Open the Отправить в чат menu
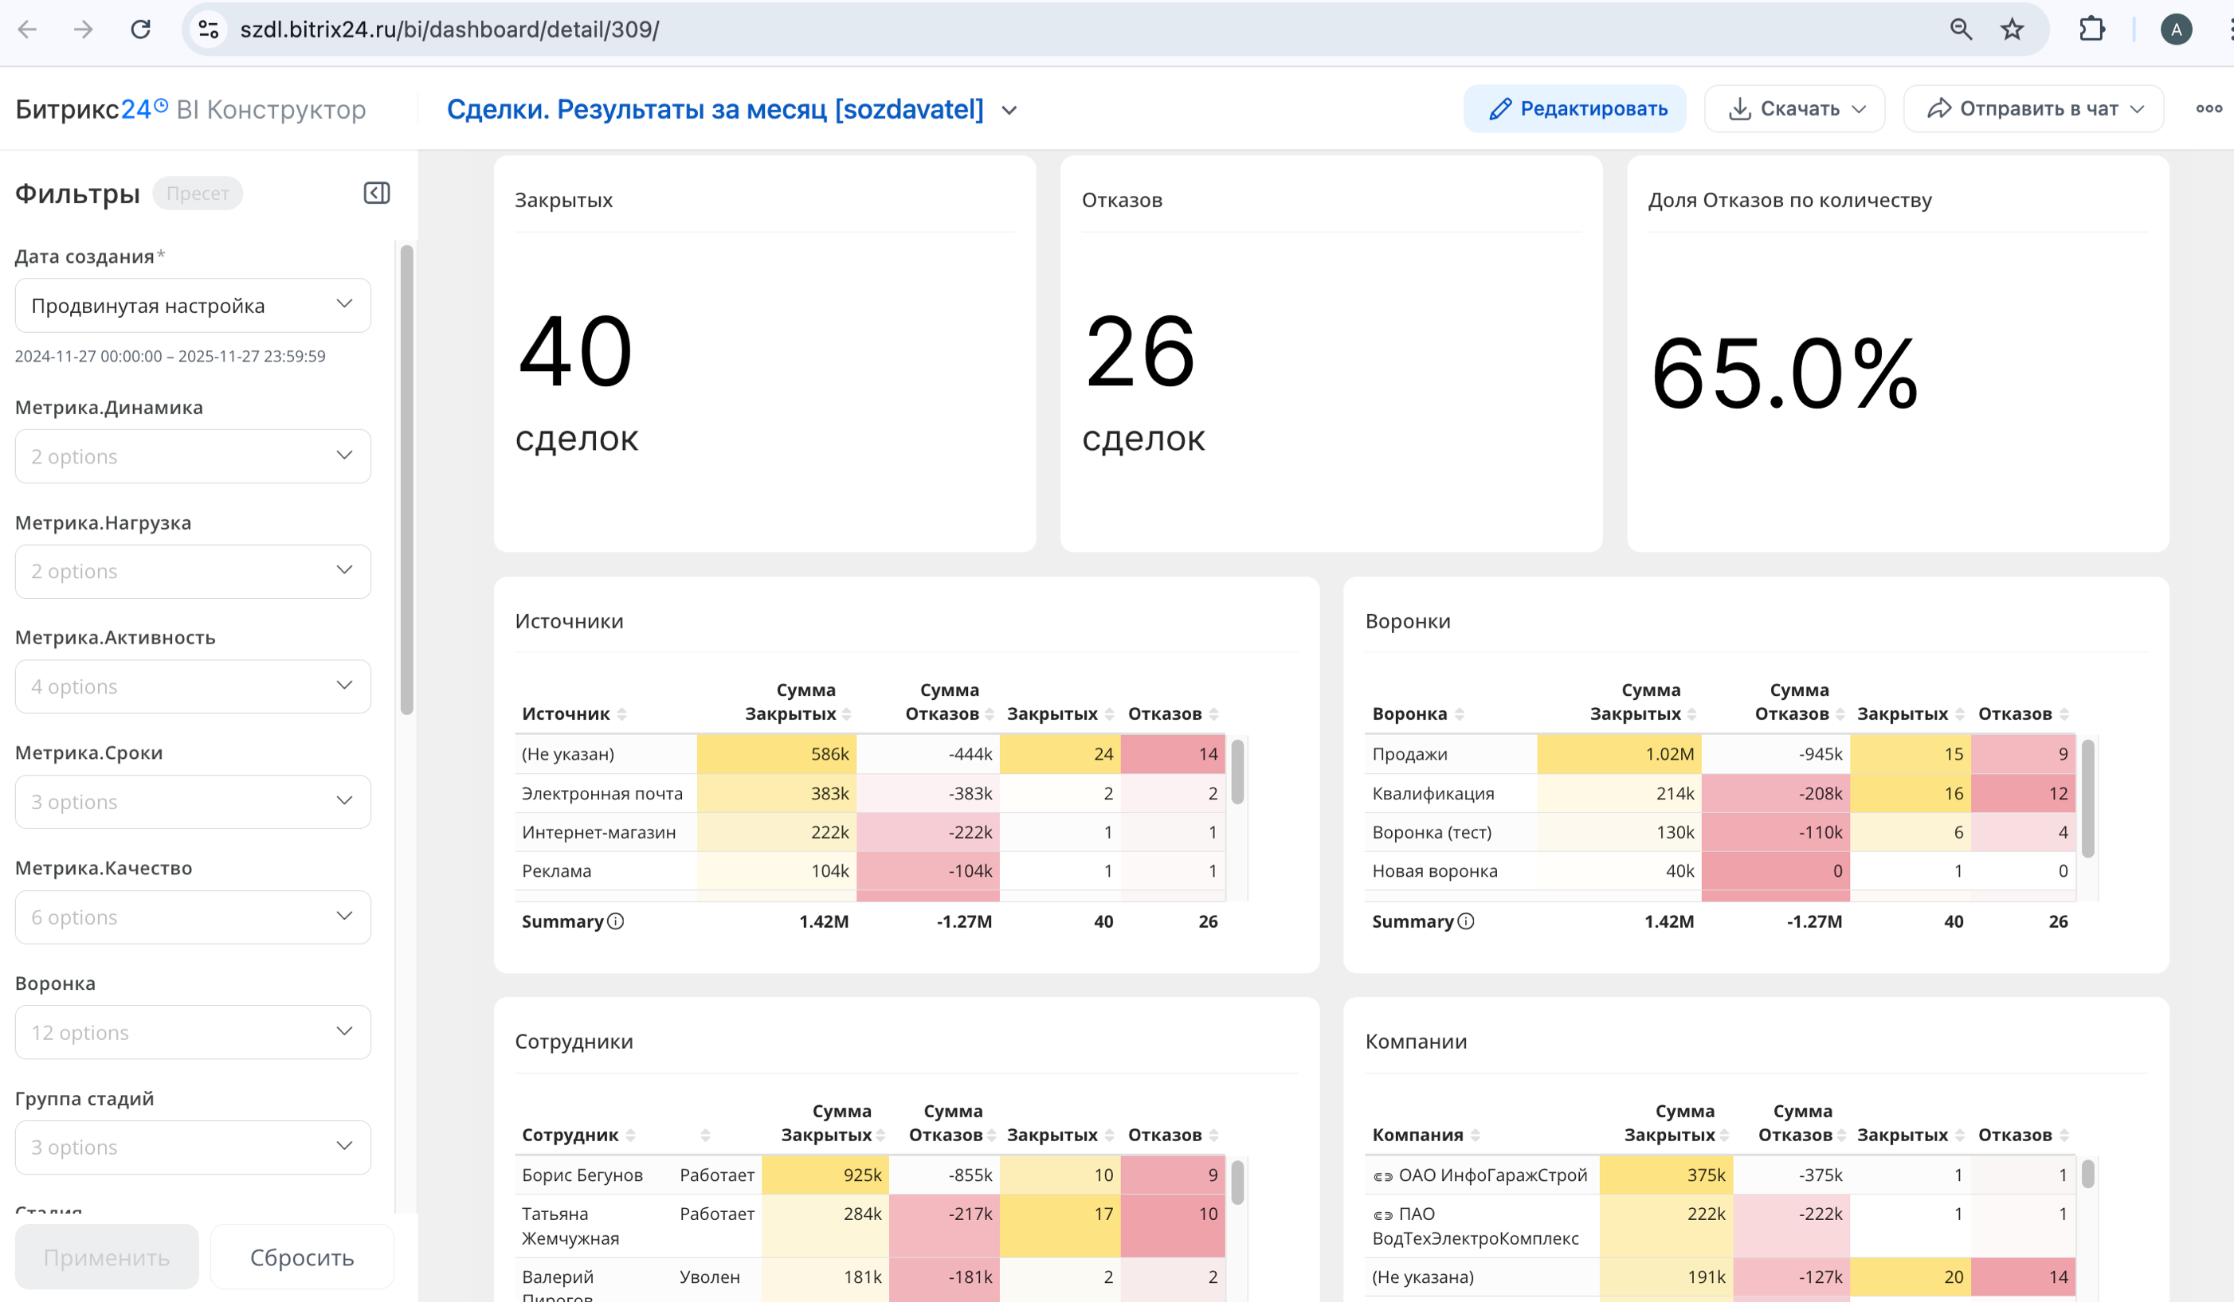Viewport: 2234px width, 1302px height. click(x=2032, y=108)
